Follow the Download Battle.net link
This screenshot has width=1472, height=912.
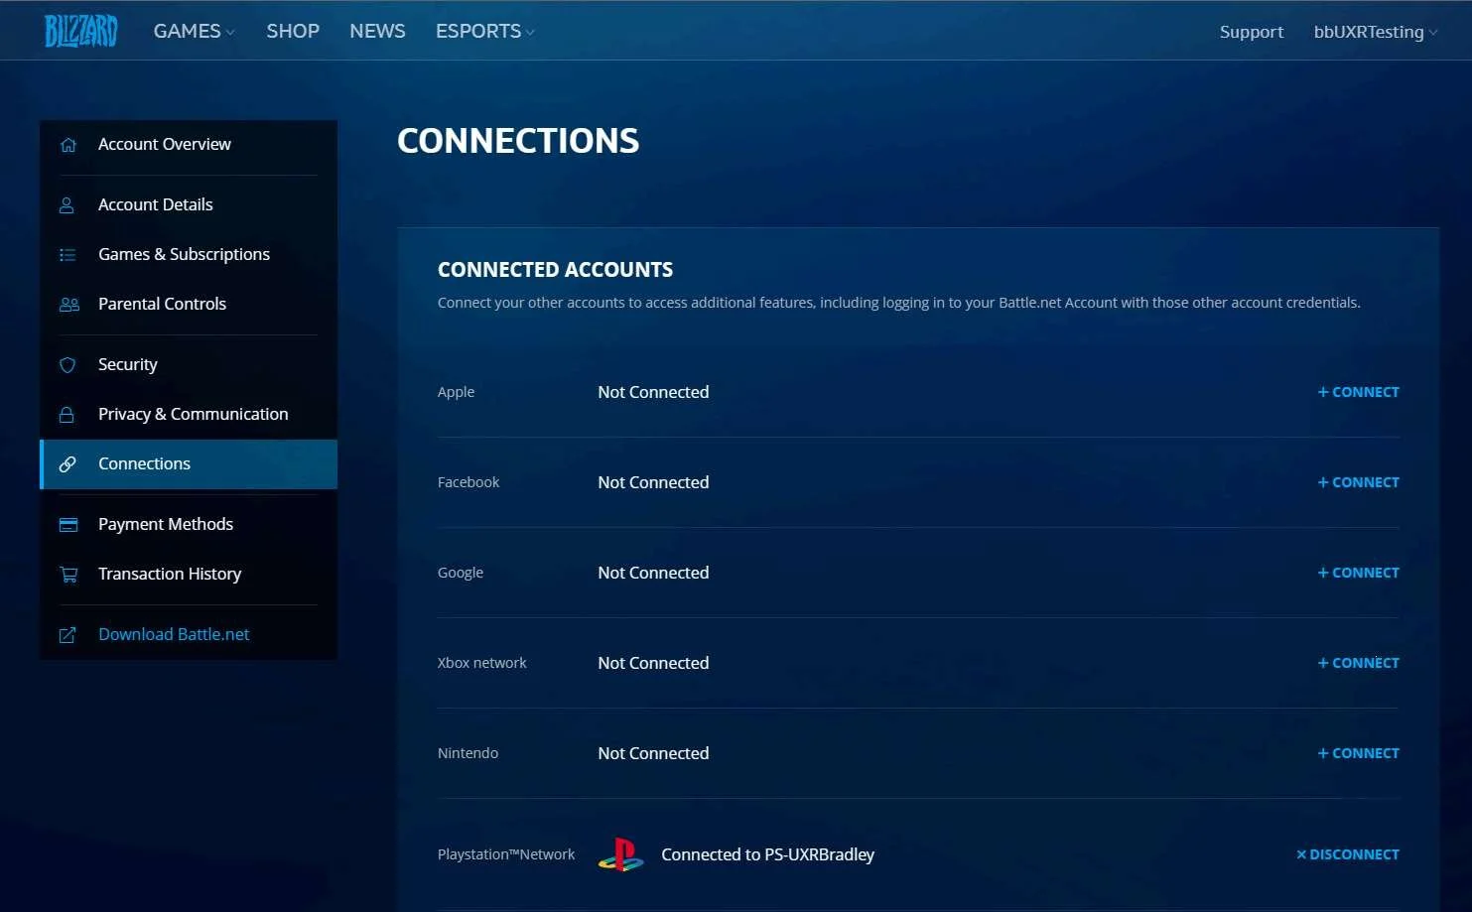[x=189, y=635]
